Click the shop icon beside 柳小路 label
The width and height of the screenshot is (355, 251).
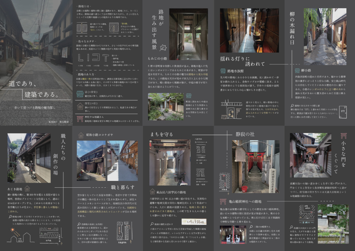pyautogui.click(x=297, y=70)
